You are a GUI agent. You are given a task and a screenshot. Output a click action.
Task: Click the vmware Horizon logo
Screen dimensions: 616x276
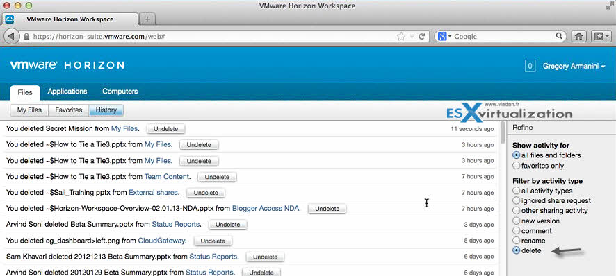click(x=67, y=65)
